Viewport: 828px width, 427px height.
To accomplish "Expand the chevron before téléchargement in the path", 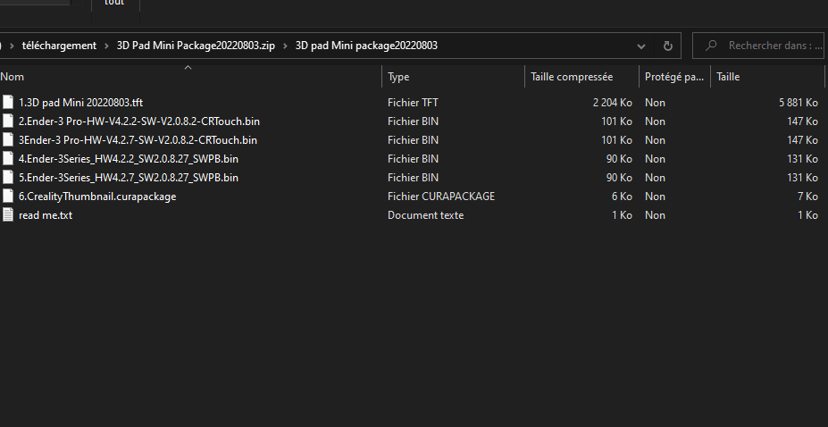I will pos(12,46).
